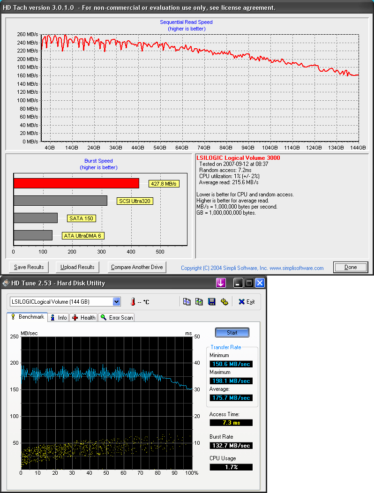Click 'CPU utilization: 1% (+/- 2%)' text
The image size is (374, 493).
point(229,176)
